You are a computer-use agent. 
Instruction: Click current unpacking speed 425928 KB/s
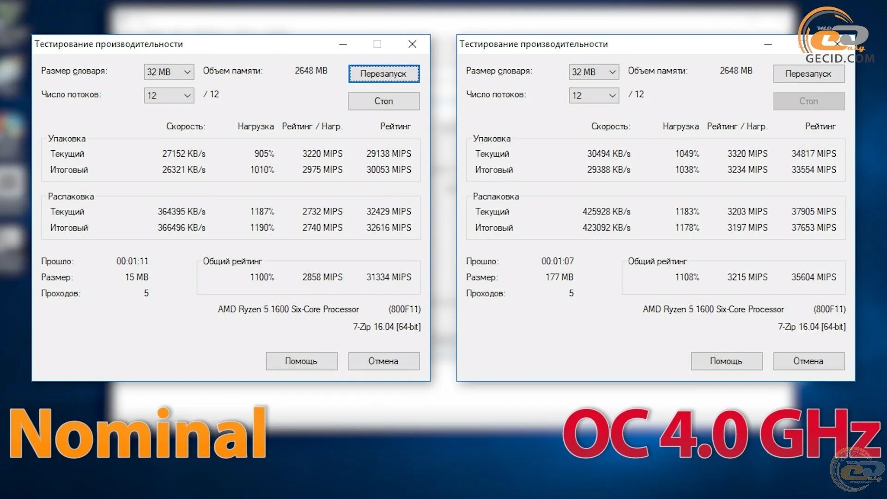(x=606, y=211)
